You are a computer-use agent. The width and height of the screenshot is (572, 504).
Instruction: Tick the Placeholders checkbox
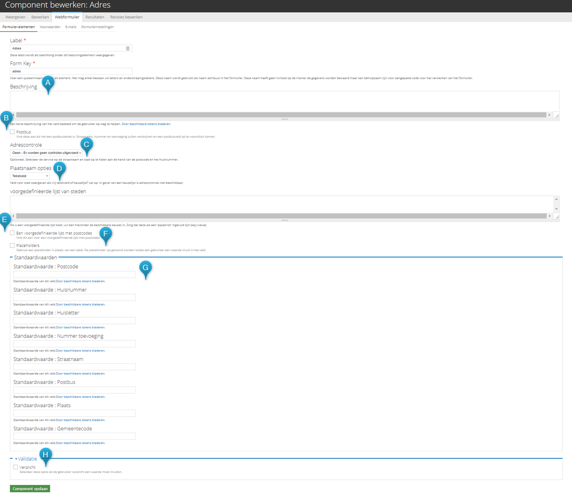pyautogui.click(x=13, y=245)
